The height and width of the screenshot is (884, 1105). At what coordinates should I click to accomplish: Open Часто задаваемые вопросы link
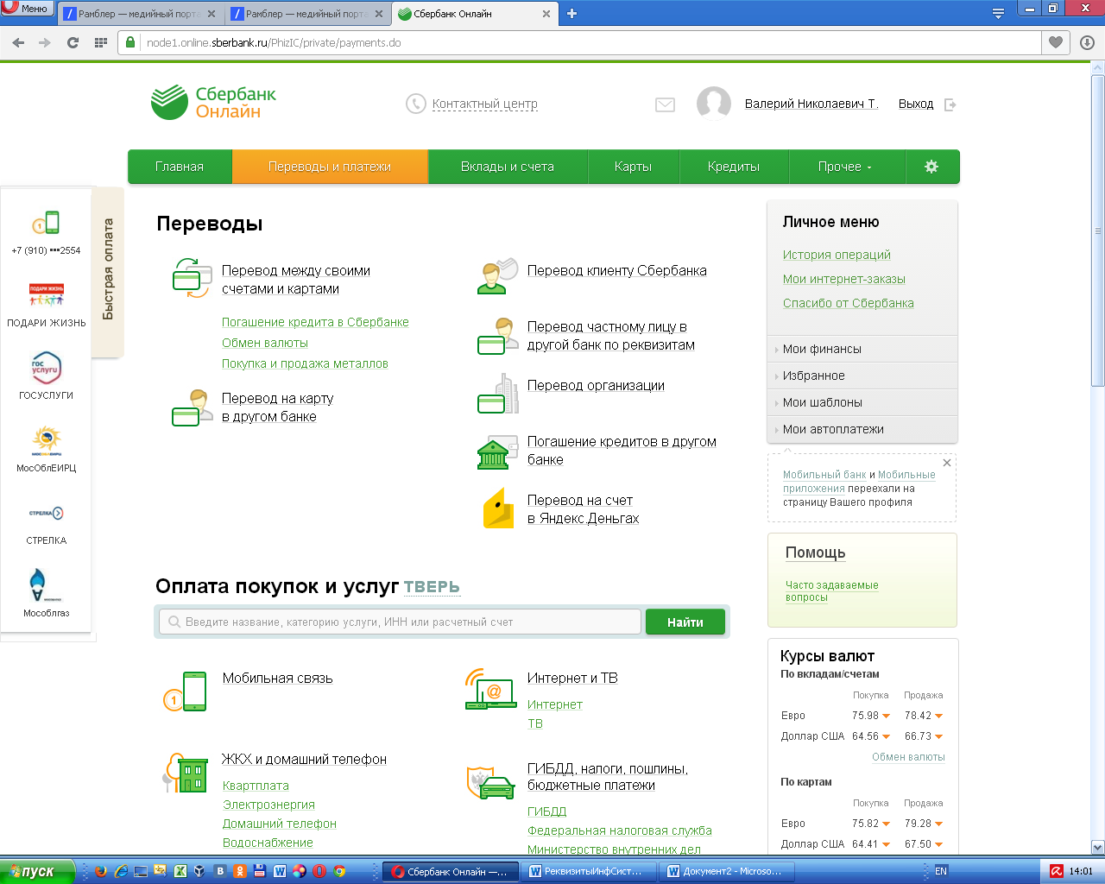(832, 591)
